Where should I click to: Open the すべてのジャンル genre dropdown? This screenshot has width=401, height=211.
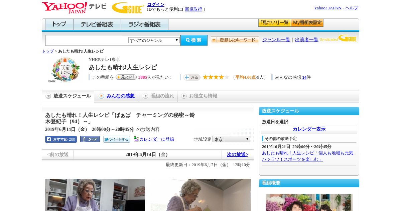point(154,40)
